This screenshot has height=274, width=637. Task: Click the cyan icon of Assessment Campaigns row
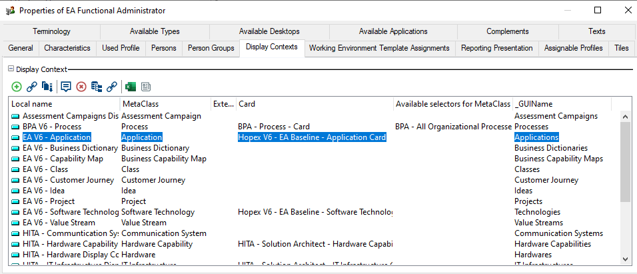pos(15,116)
